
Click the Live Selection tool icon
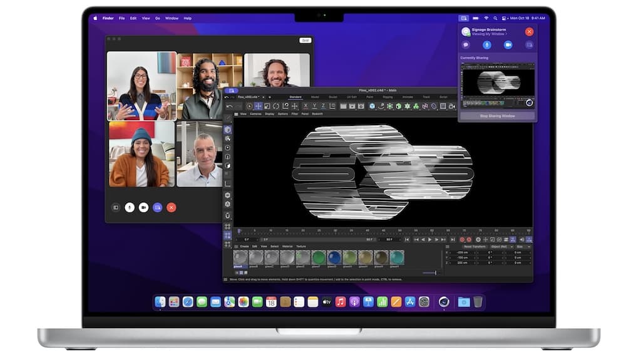coord(249,106)
